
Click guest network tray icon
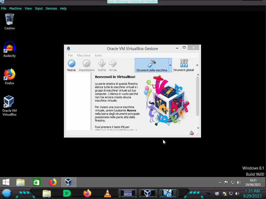pos(232,182)
